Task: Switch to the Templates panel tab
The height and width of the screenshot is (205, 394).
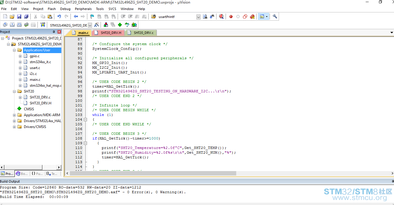Action: pyautogui.click(x=52, y=174)
